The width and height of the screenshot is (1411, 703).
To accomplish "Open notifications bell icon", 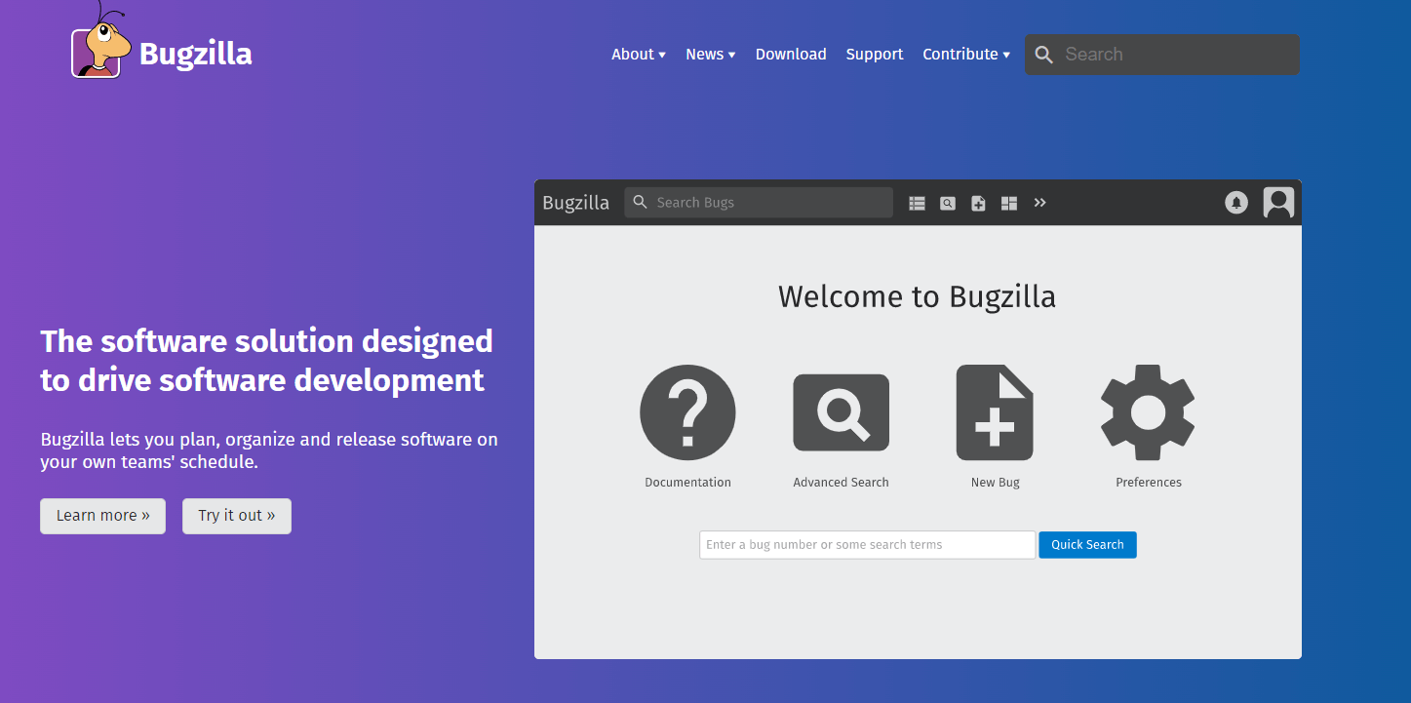I will (1236, 203).
